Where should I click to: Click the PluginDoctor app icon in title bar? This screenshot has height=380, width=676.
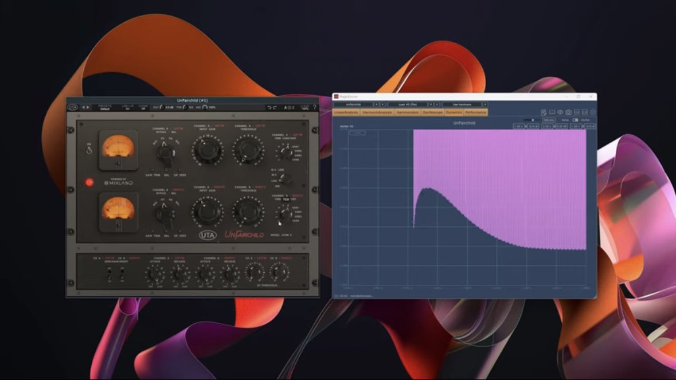336,96
